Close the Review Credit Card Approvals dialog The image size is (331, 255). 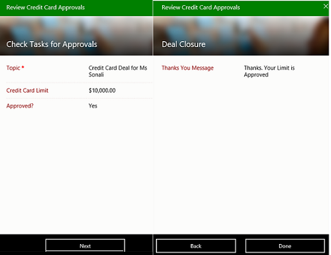(325, 6)
